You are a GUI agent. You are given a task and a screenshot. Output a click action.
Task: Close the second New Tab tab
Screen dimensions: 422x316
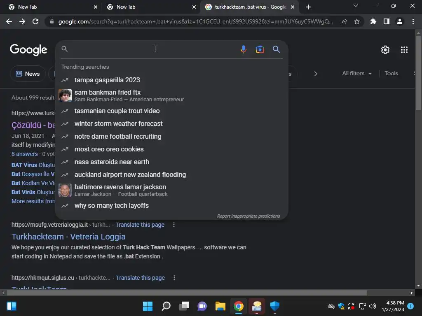coord(194,7)
